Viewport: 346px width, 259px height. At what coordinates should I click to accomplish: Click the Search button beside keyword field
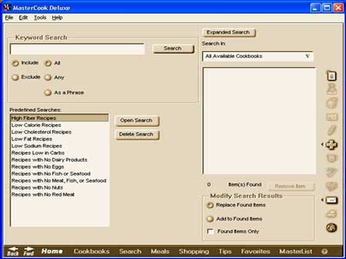[x=173, y=49]
